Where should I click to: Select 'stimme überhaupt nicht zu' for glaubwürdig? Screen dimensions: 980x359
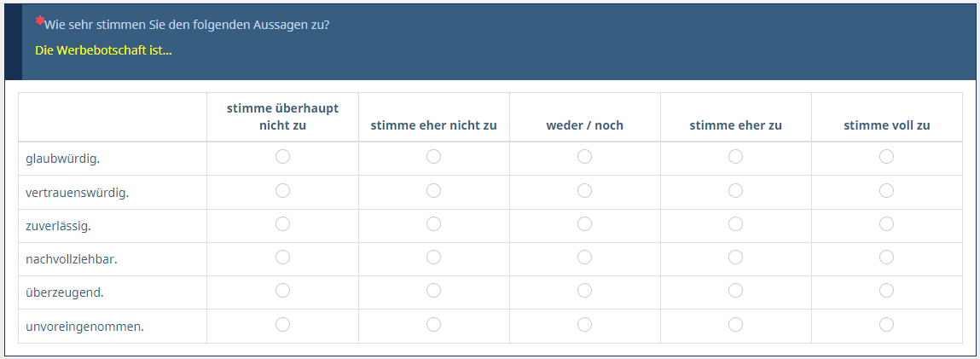pyautogui.click(x=282, y=157)
